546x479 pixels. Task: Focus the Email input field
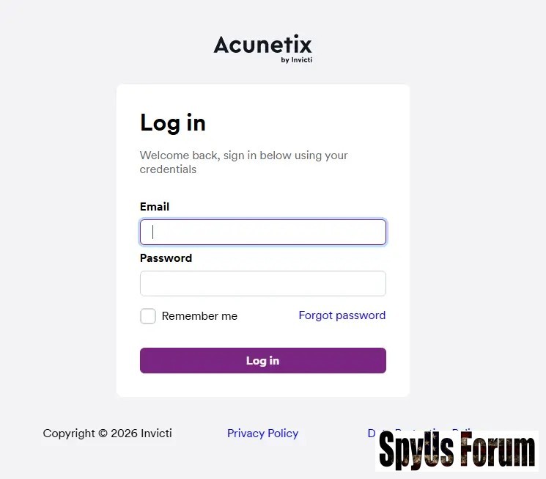point(262,233)
